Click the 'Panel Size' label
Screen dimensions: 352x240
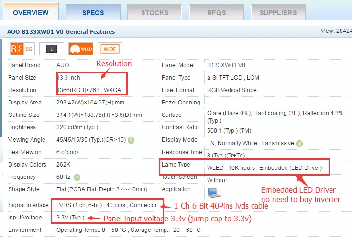(22, 77)
